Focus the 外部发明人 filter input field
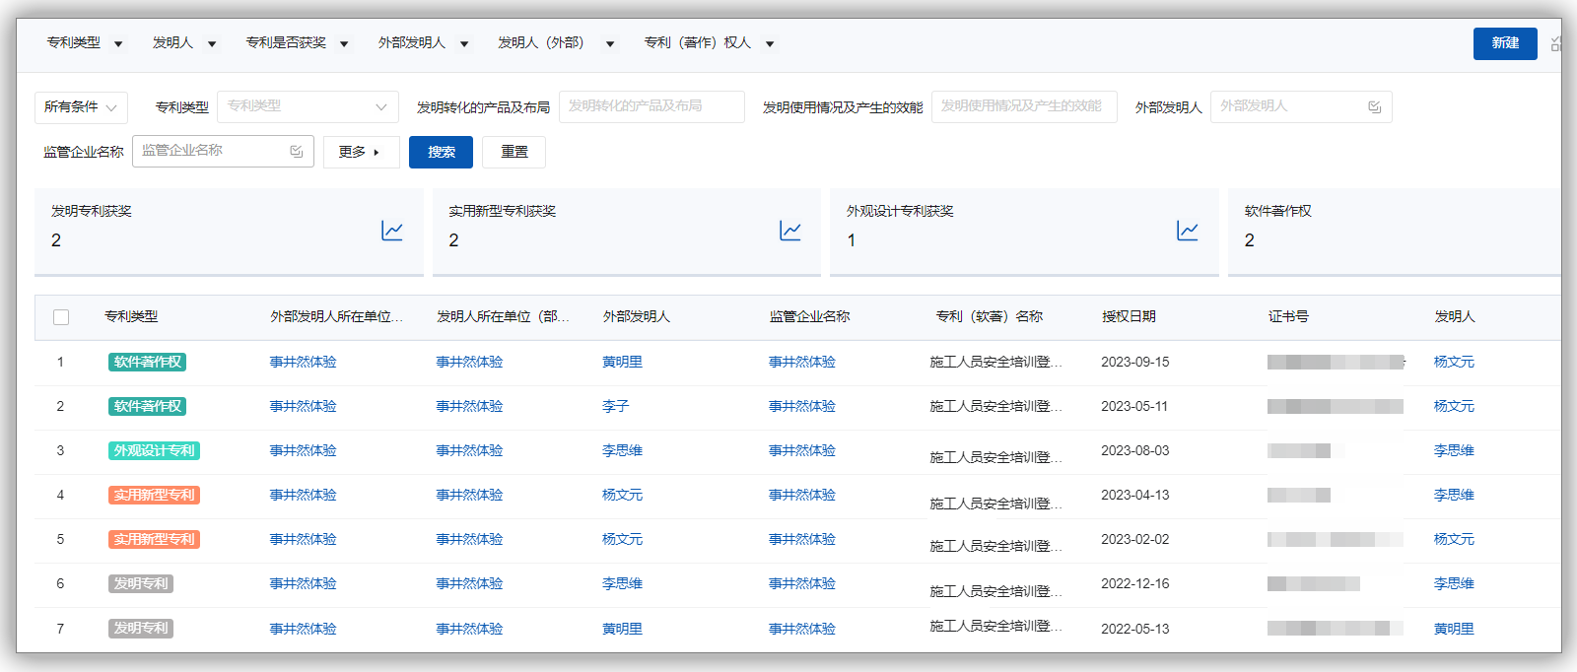This screenshot has width=1577, height=672. 1301,106
